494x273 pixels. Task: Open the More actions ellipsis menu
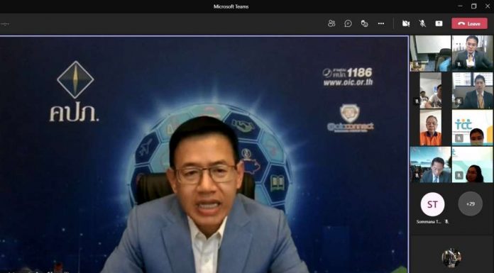381,23
